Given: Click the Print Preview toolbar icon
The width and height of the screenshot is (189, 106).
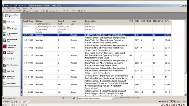Looking at the screenshot, I should click(x=27, y=11).
